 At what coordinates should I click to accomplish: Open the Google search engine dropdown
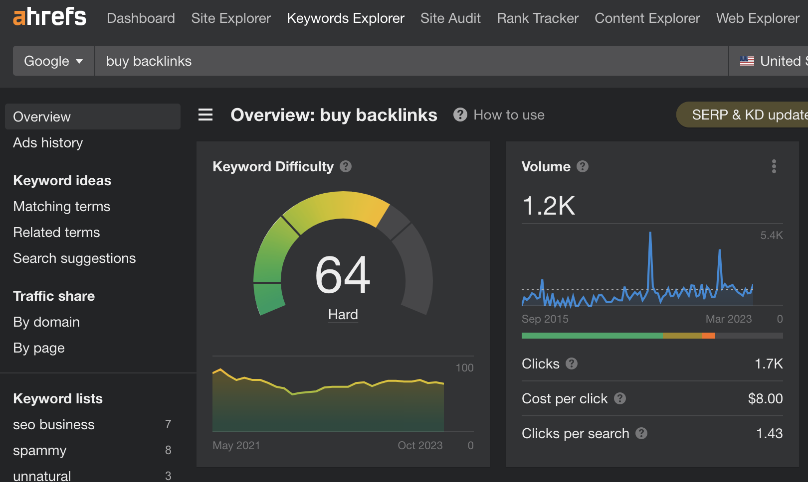(x=54, y=61)
